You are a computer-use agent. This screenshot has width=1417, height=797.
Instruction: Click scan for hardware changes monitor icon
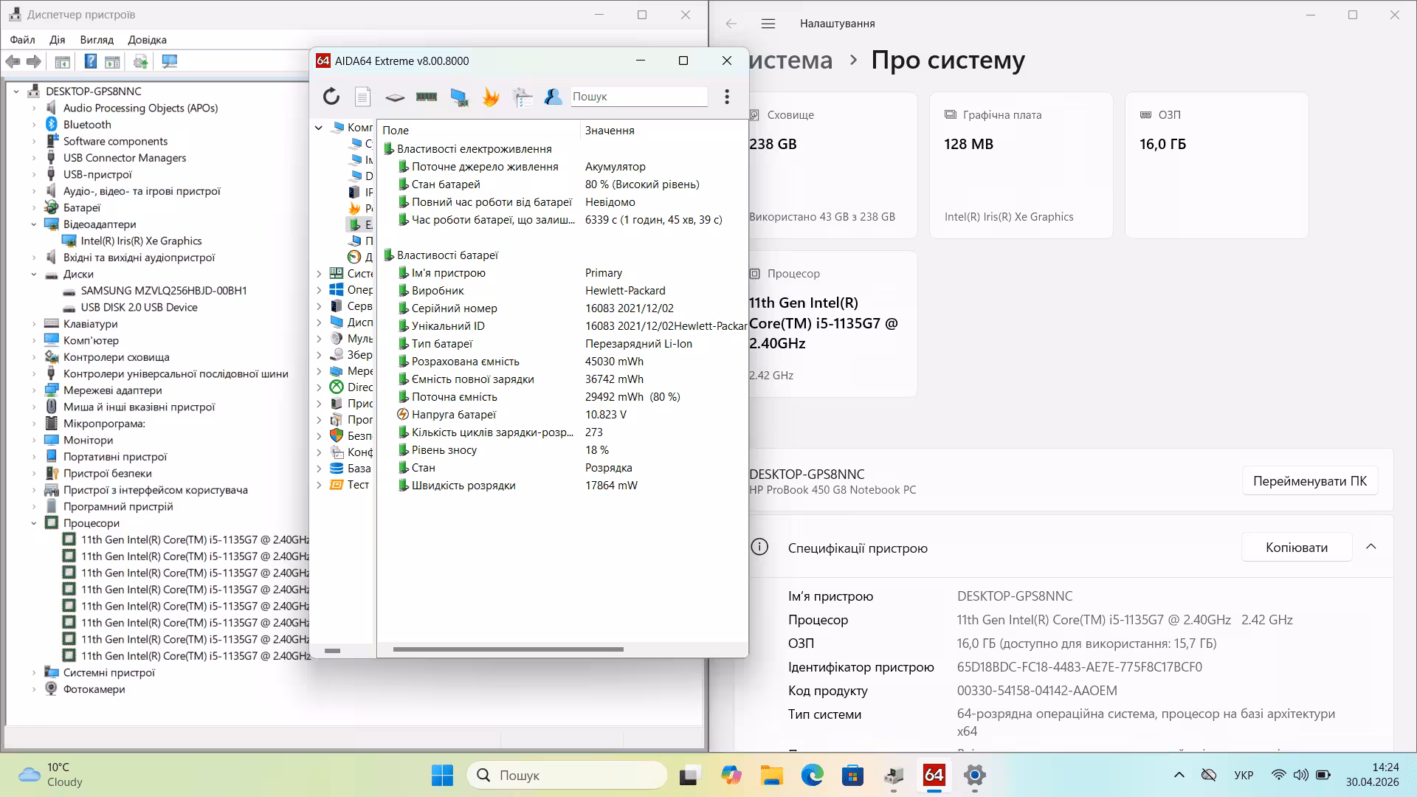[170, 61]
